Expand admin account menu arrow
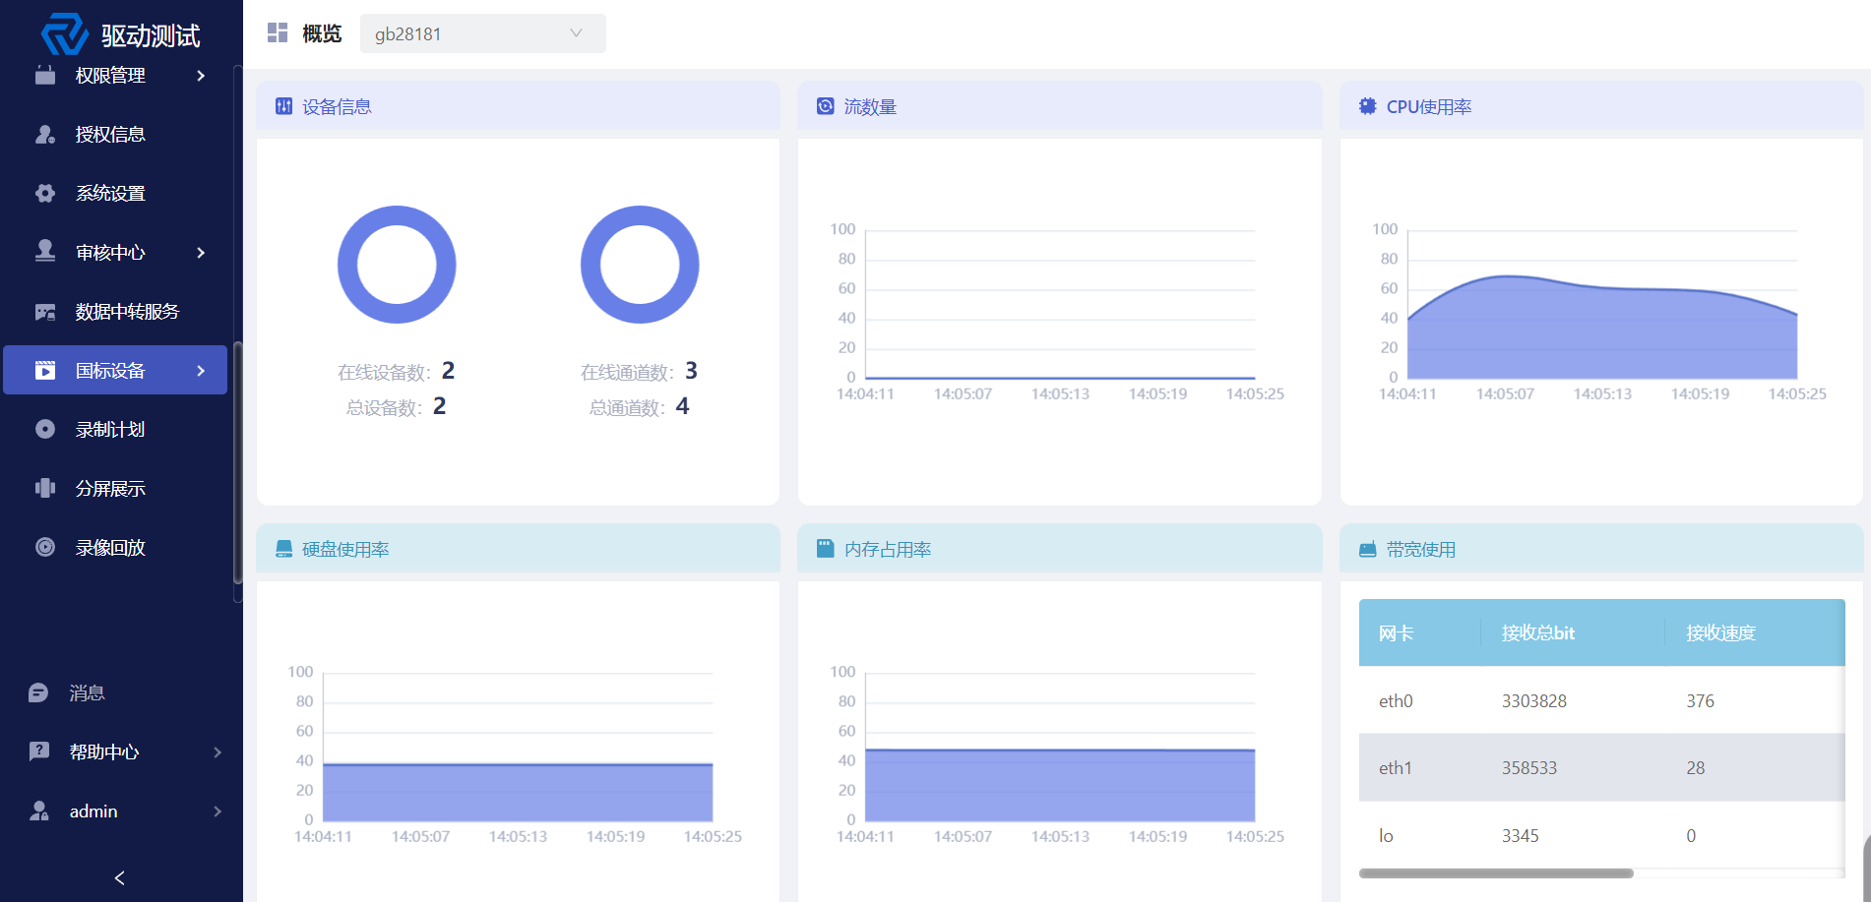This screenshot has height=902, width=1871. [x=218, y=812]
